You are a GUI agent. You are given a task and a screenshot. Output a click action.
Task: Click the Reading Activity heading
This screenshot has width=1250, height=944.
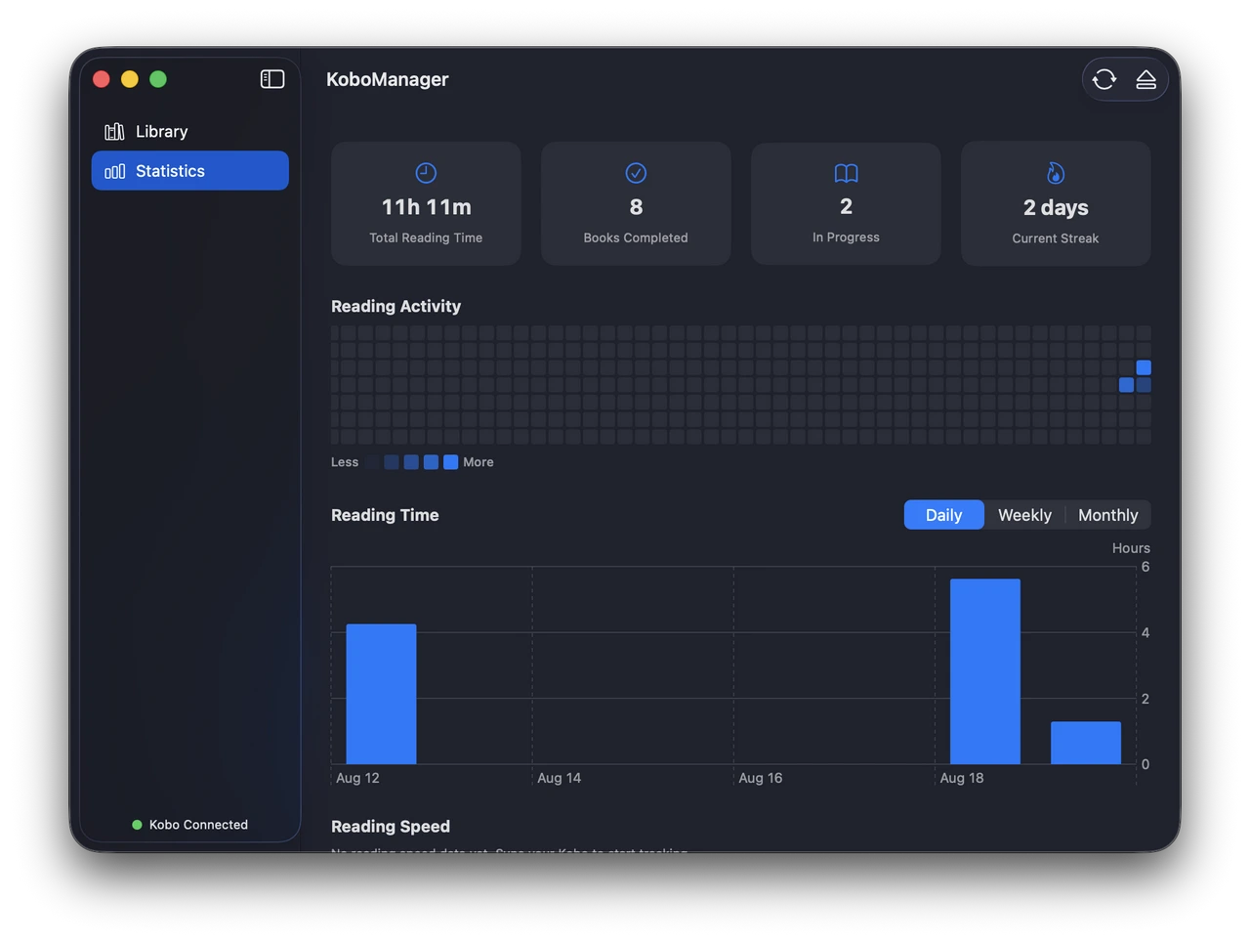[x=396, y=306]
